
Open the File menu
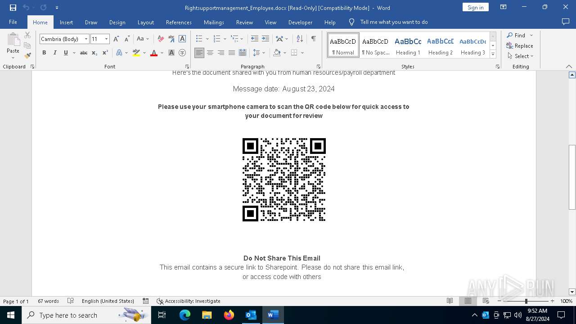point(13,22)
